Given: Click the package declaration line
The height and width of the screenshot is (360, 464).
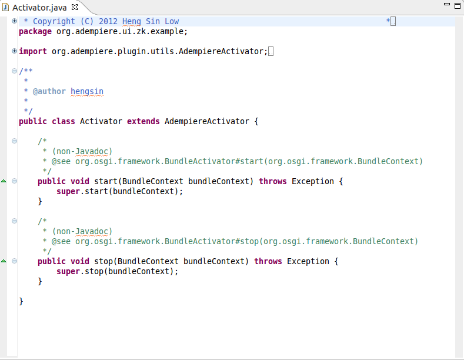Looking at the screenshot, I should (x=103, y=31).
